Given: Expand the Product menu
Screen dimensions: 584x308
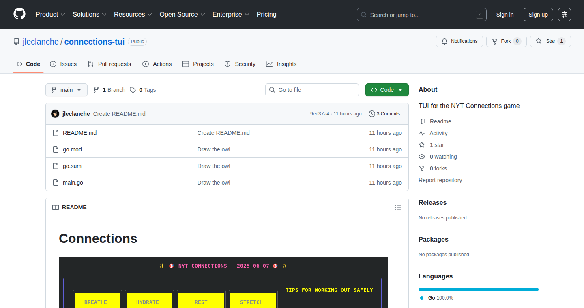Looking at the screenshot, I should coord(50,15).
